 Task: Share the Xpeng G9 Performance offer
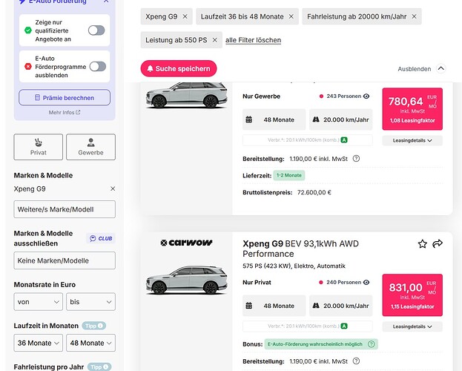pyautogui.click(x=438, y=243)
